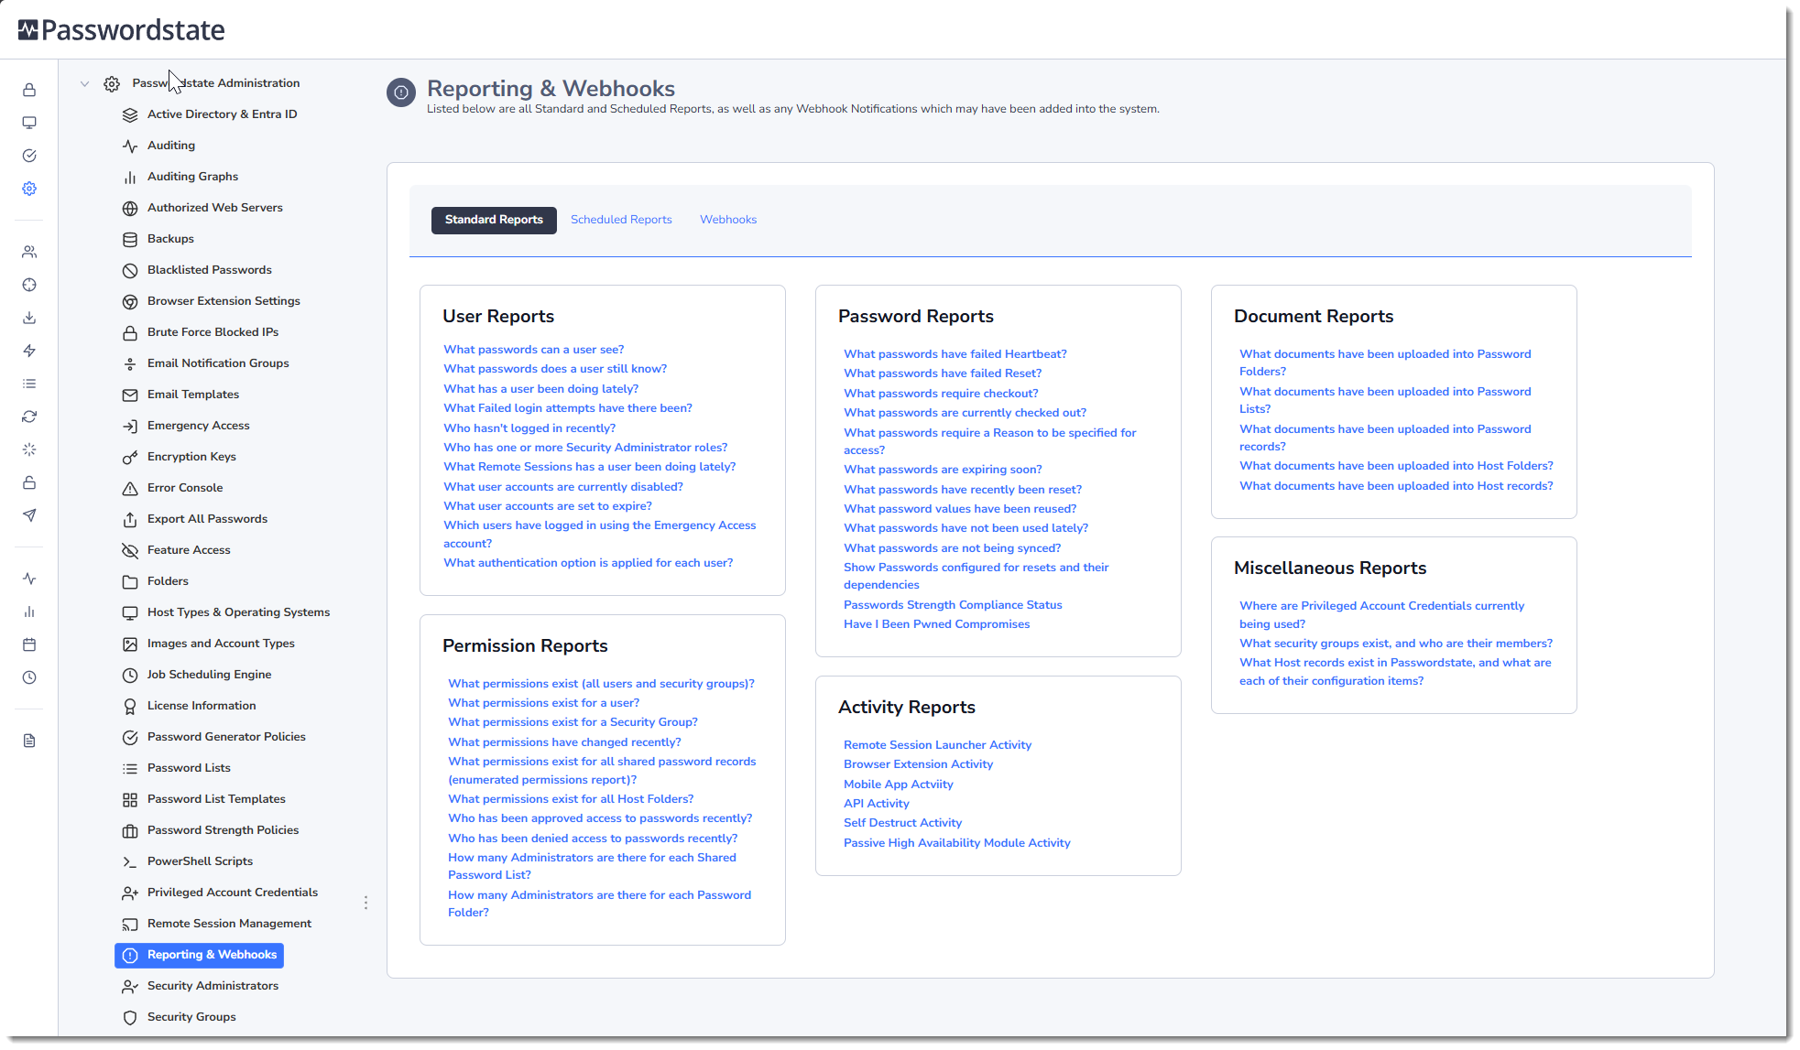Click the key icon beside Encryption Keys

(130, 457)
